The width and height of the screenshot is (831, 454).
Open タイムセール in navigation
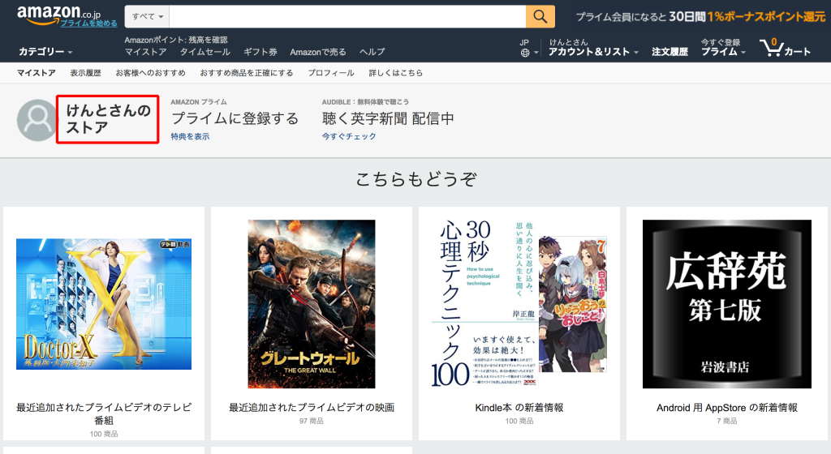(205, 52)
